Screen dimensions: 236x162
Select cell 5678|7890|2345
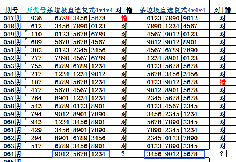tap(172, 122)
